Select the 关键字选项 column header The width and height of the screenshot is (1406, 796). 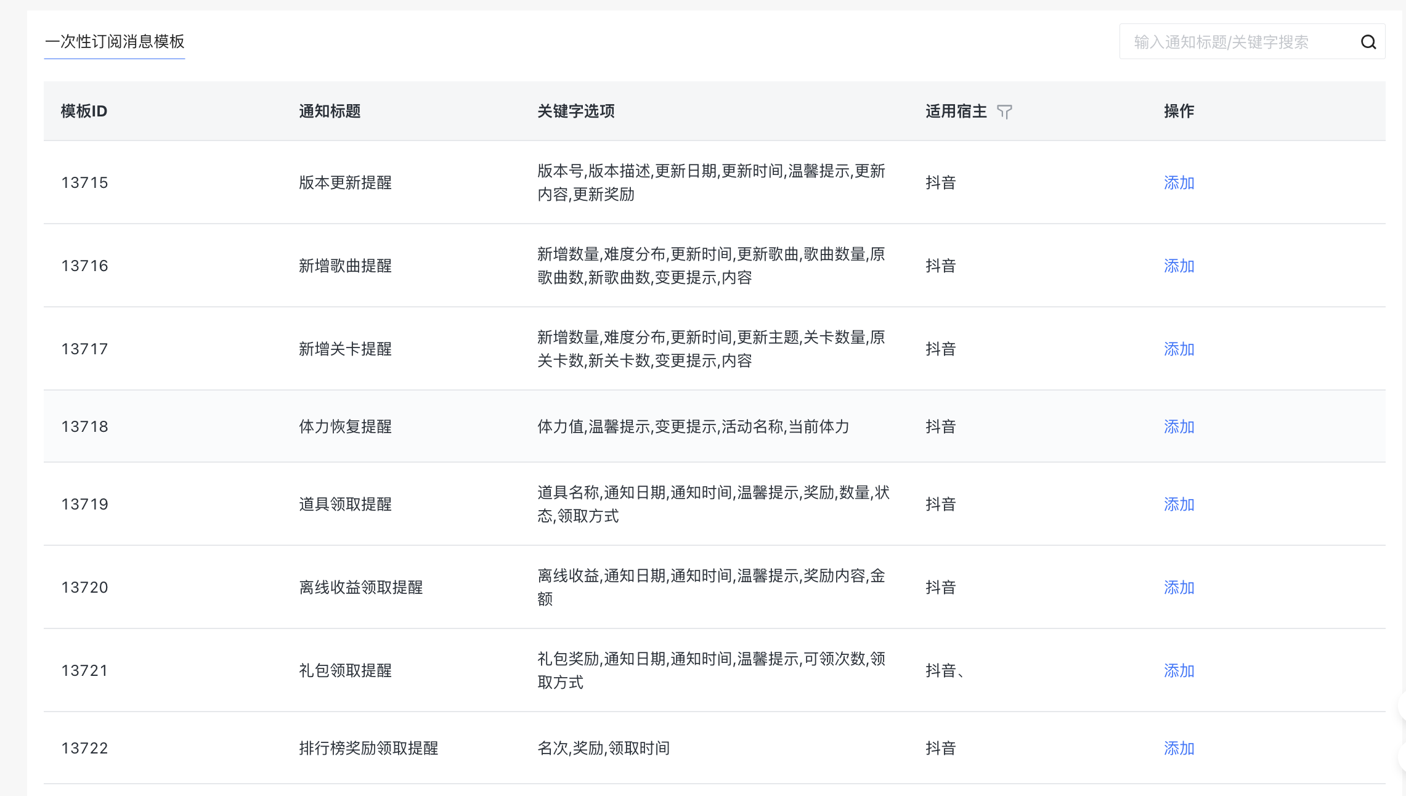[576, 111]
